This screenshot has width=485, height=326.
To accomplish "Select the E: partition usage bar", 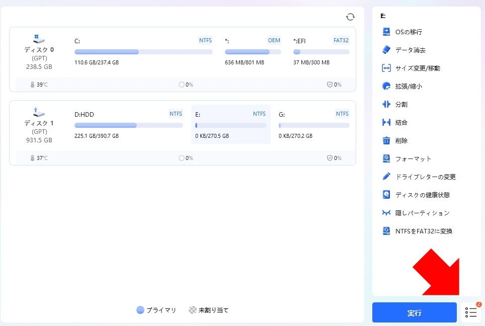I will pos(231,125).
